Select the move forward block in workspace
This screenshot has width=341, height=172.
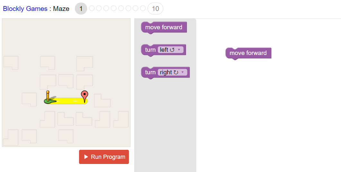[x=248, y=53]
